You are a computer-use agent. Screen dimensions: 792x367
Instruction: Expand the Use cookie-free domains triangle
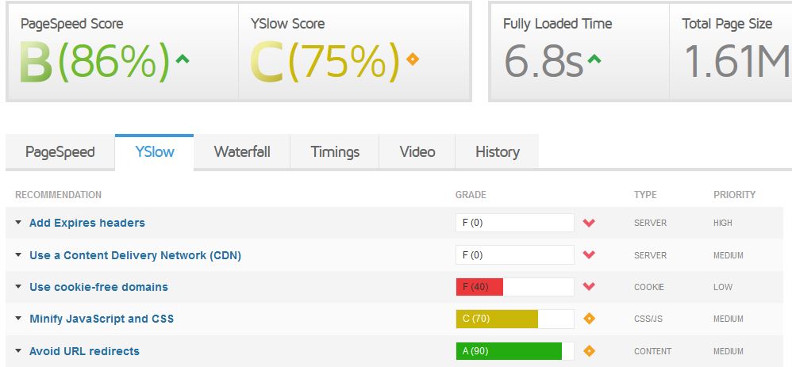pos(18,287)
